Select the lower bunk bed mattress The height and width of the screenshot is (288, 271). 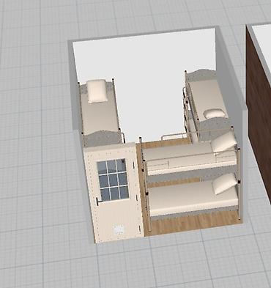(x=193, y=197)
